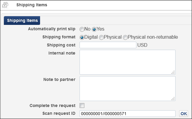Image resolution: width=192 pixels, height=119 pixels.
Task: Click the Shipping Items page title
Action: pos(32,5)
